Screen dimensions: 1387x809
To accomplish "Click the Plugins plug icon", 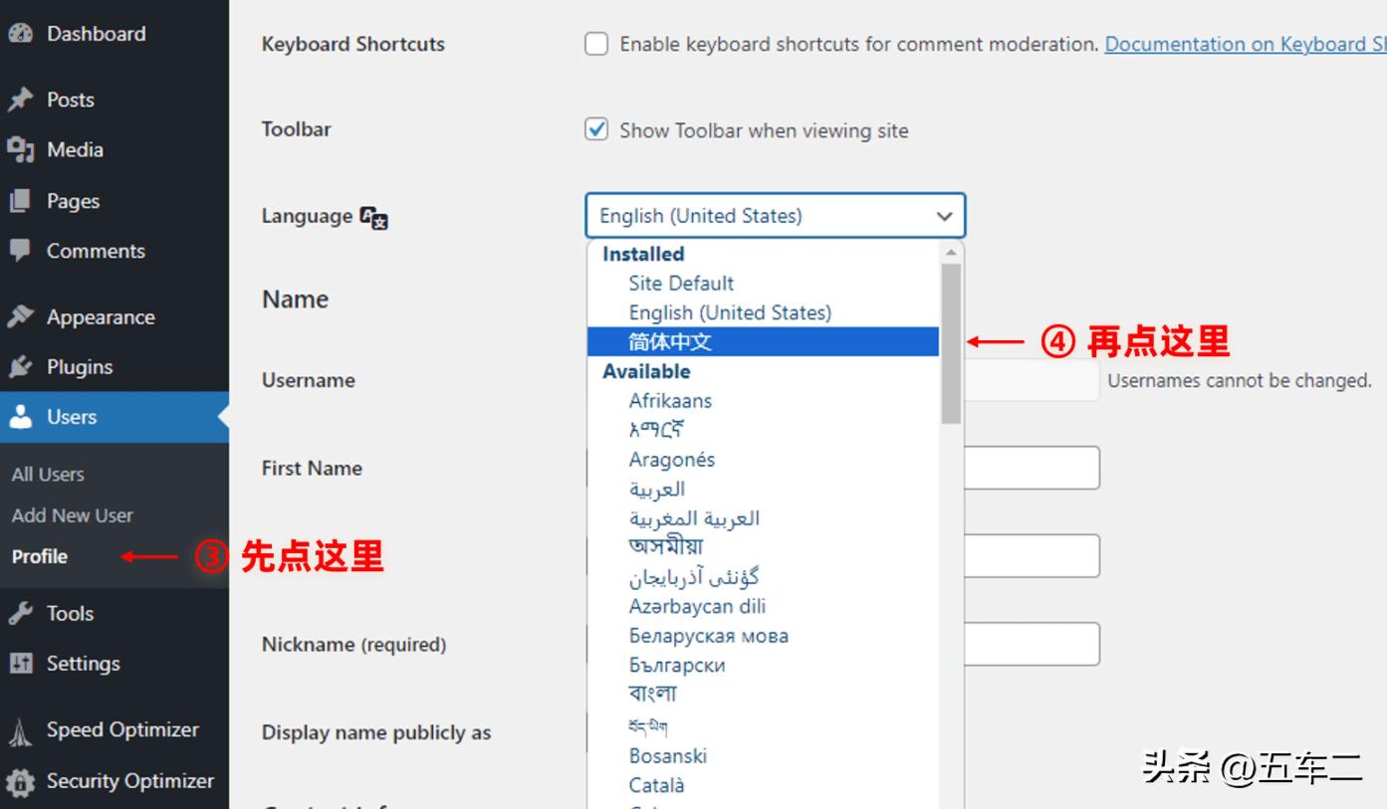I will [20, 367].
